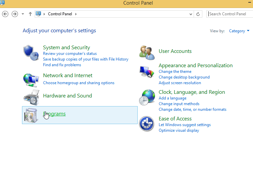Go forward with the Forward arrow button
This screenshot has height=169, width=253.
pyautogui.click(x=15, y=14)
